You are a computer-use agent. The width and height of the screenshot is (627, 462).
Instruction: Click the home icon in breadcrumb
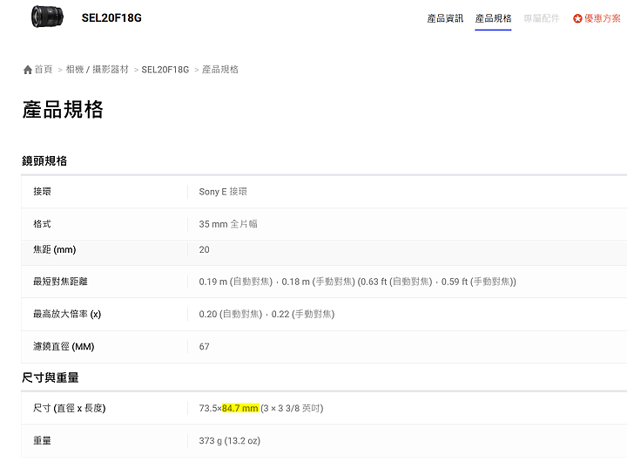coord(28,70)
